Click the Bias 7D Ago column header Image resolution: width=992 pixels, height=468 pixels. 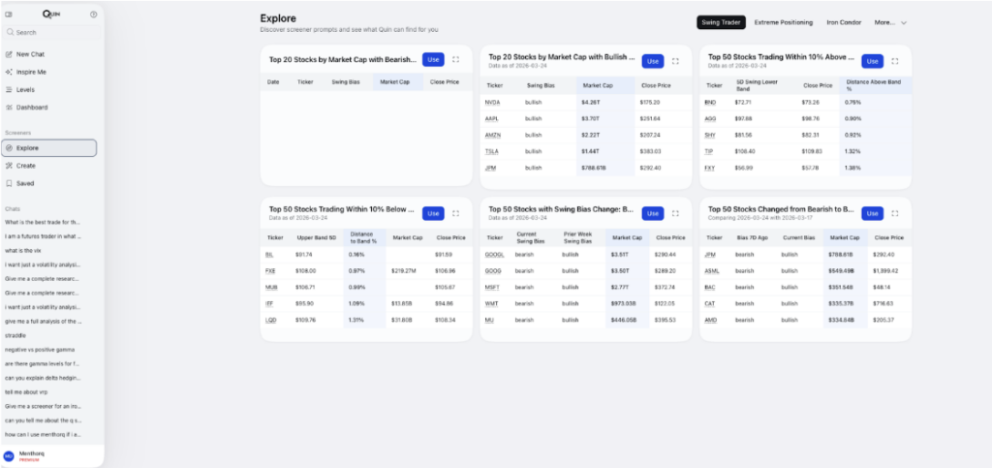[x=751, y=237]
